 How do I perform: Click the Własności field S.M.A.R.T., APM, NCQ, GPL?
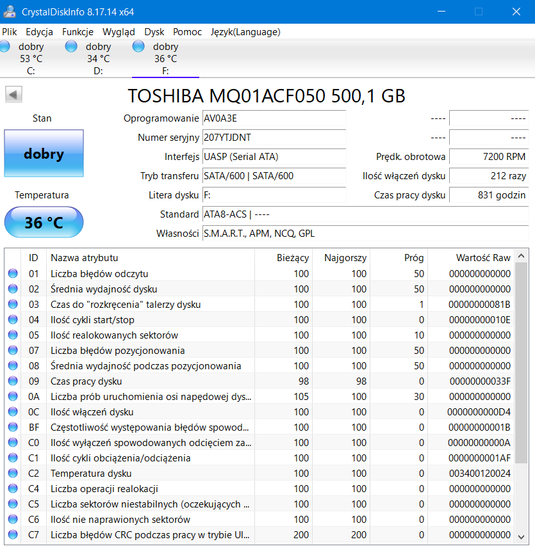pyautogui.click(x=366, y=234)
